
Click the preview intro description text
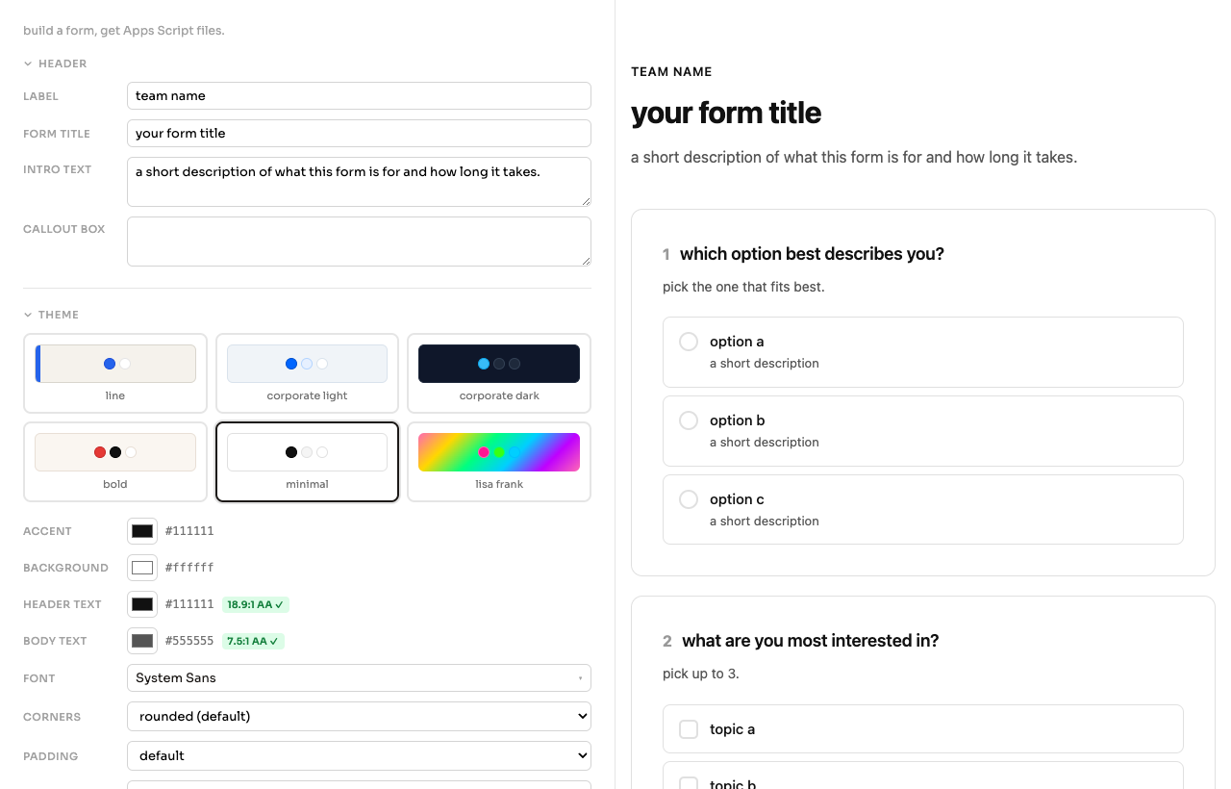click(854, 157)
